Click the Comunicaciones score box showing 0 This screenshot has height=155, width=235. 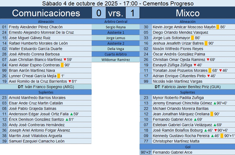[x=99, y=13]
